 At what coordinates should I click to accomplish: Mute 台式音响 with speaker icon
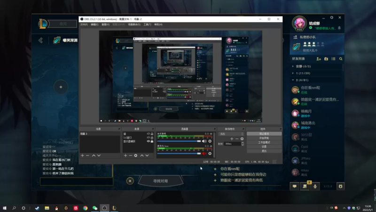pyautogui.click(x=204, y=141)
